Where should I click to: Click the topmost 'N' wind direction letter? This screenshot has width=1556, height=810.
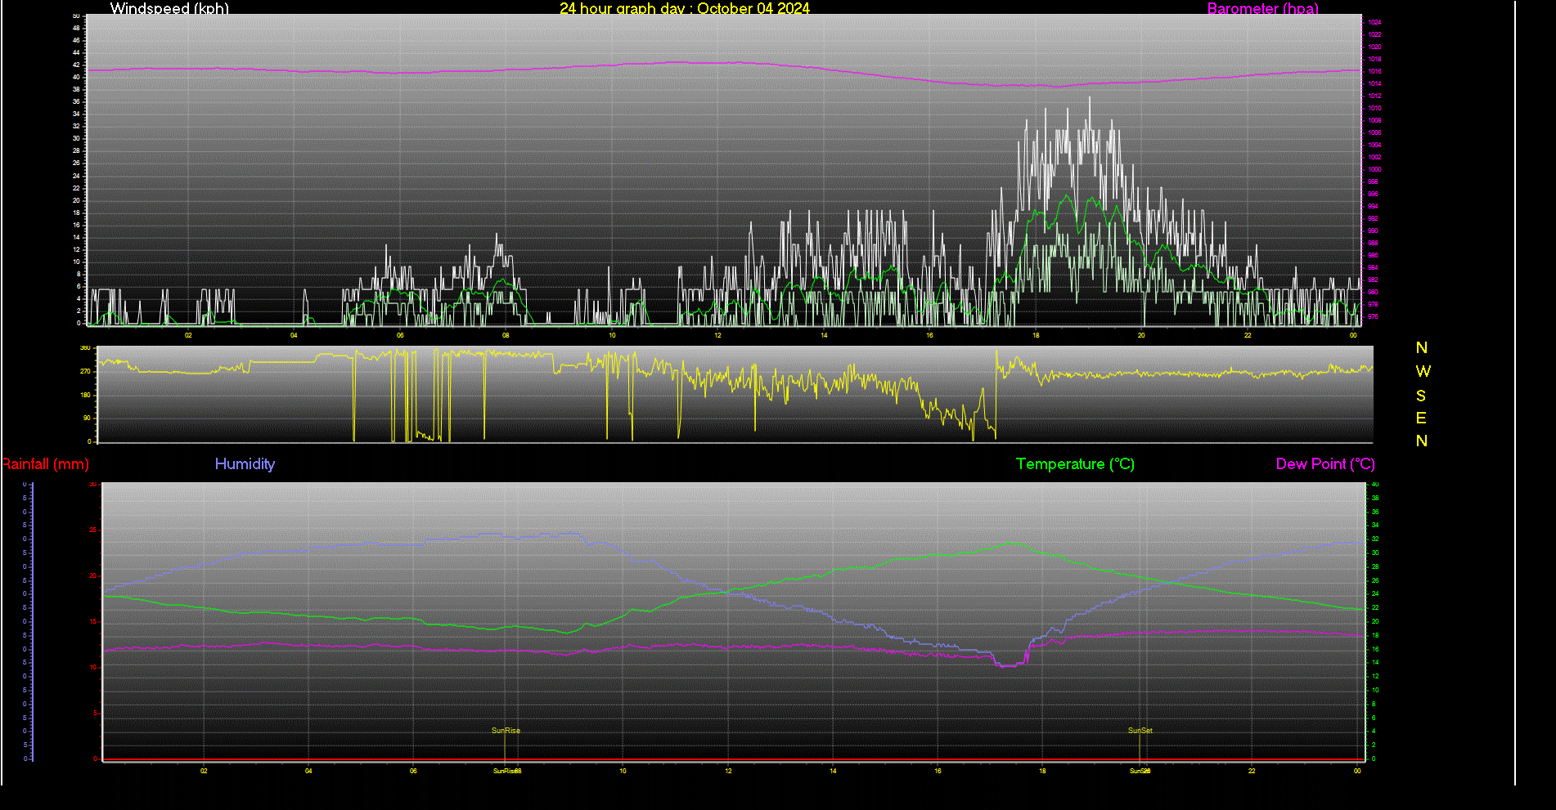(x=1422, y=348)
